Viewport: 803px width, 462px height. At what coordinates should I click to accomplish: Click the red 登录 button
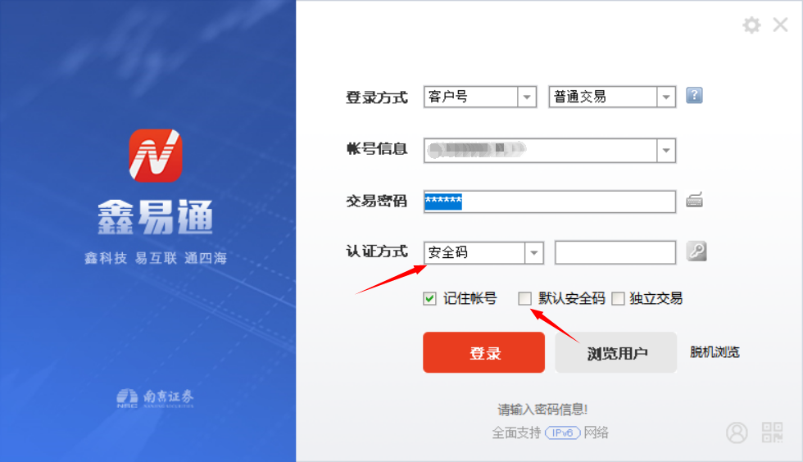(x=484, y=352)
